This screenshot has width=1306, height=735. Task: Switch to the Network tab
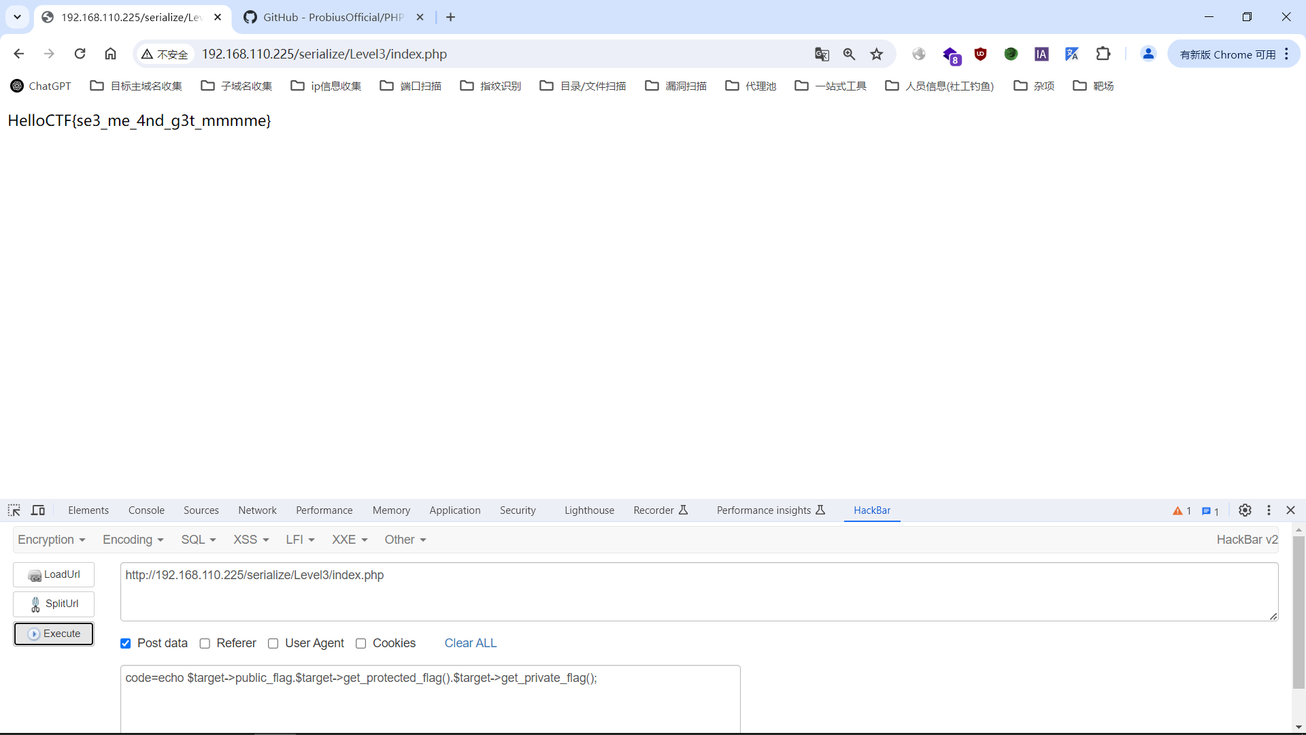pos(257,510)
